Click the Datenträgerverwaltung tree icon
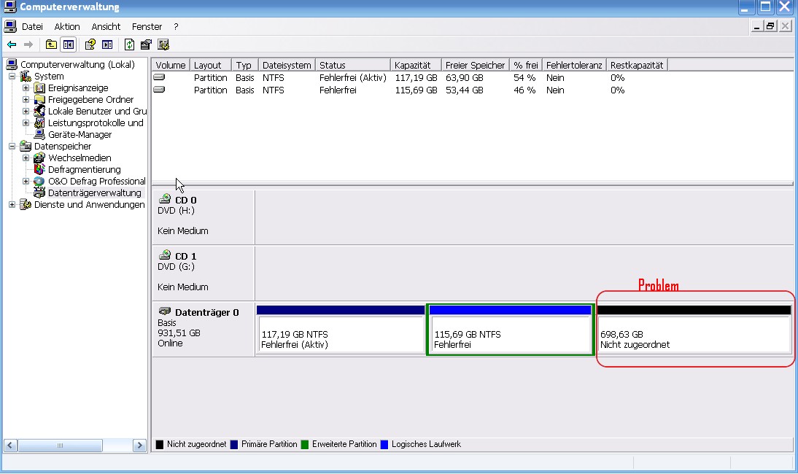The width and height of the screenshot is (798, 474). (39, 193)
